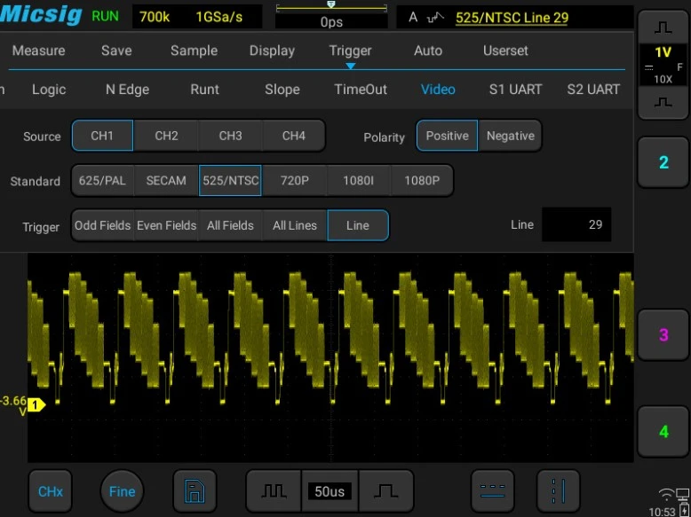Viewport: 691px width, 517px height.
Task: Tap the 50us timebase readout
Action: pyautogui.click(x=330, y=491)
